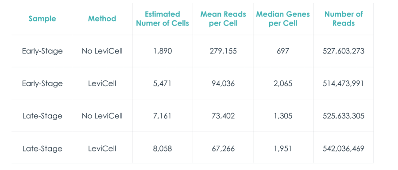Select the cell containing 8,058
This screenshot has height=170, width=398.
162,148
